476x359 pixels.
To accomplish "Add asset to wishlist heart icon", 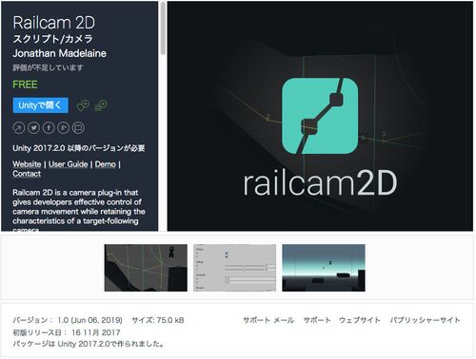I will pyautogui.click(x=83, y=105).
